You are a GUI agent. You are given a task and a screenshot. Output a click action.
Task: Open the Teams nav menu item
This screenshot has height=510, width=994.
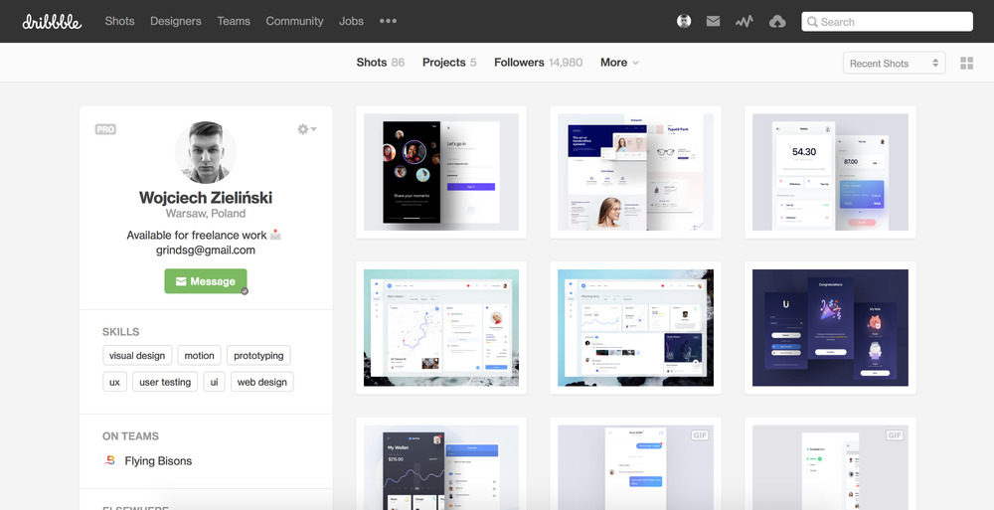234,21
